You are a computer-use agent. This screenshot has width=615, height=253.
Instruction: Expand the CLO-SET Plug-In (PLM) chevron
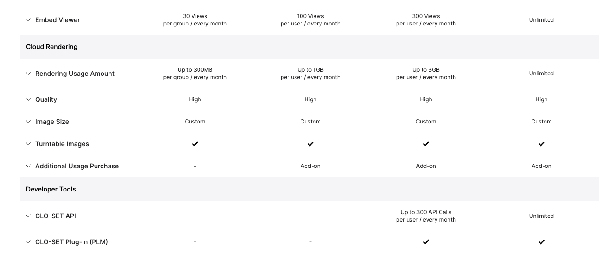click(28, 242)
